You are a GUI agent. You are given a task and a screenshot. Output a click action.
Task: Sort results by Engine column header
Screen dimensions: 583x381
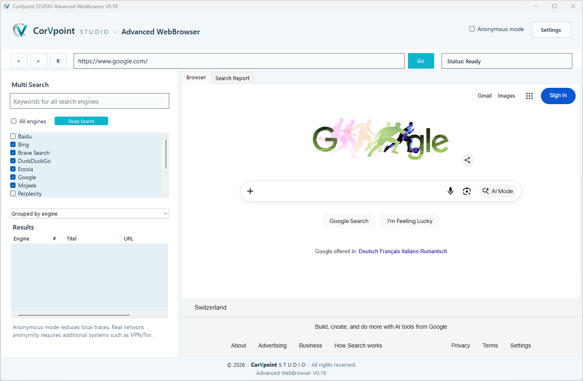pyautogui.click(x=30, y=238)
